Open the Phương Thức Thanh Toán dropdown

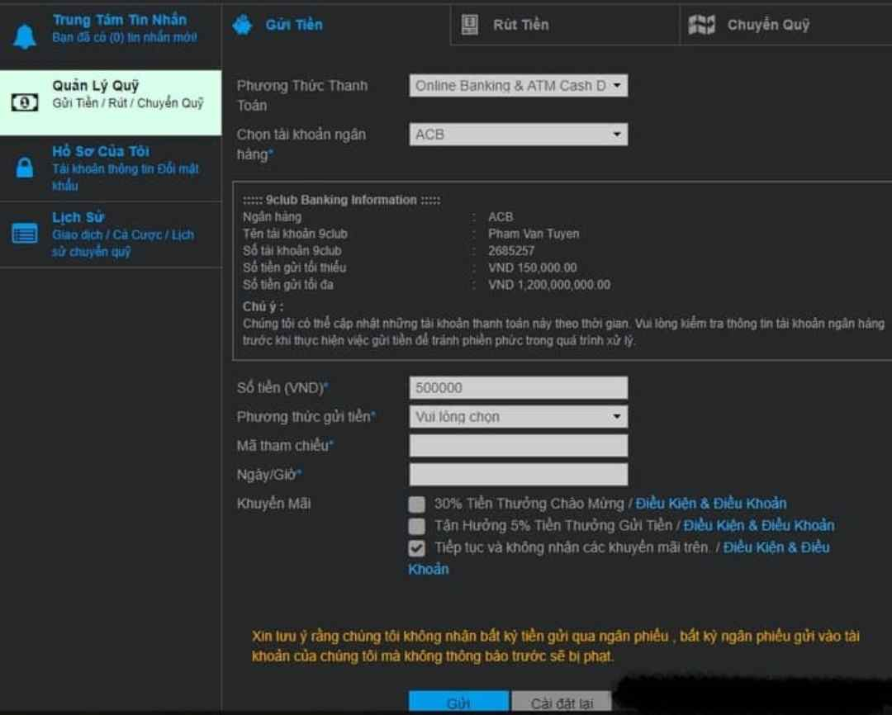tap(518, 86)
